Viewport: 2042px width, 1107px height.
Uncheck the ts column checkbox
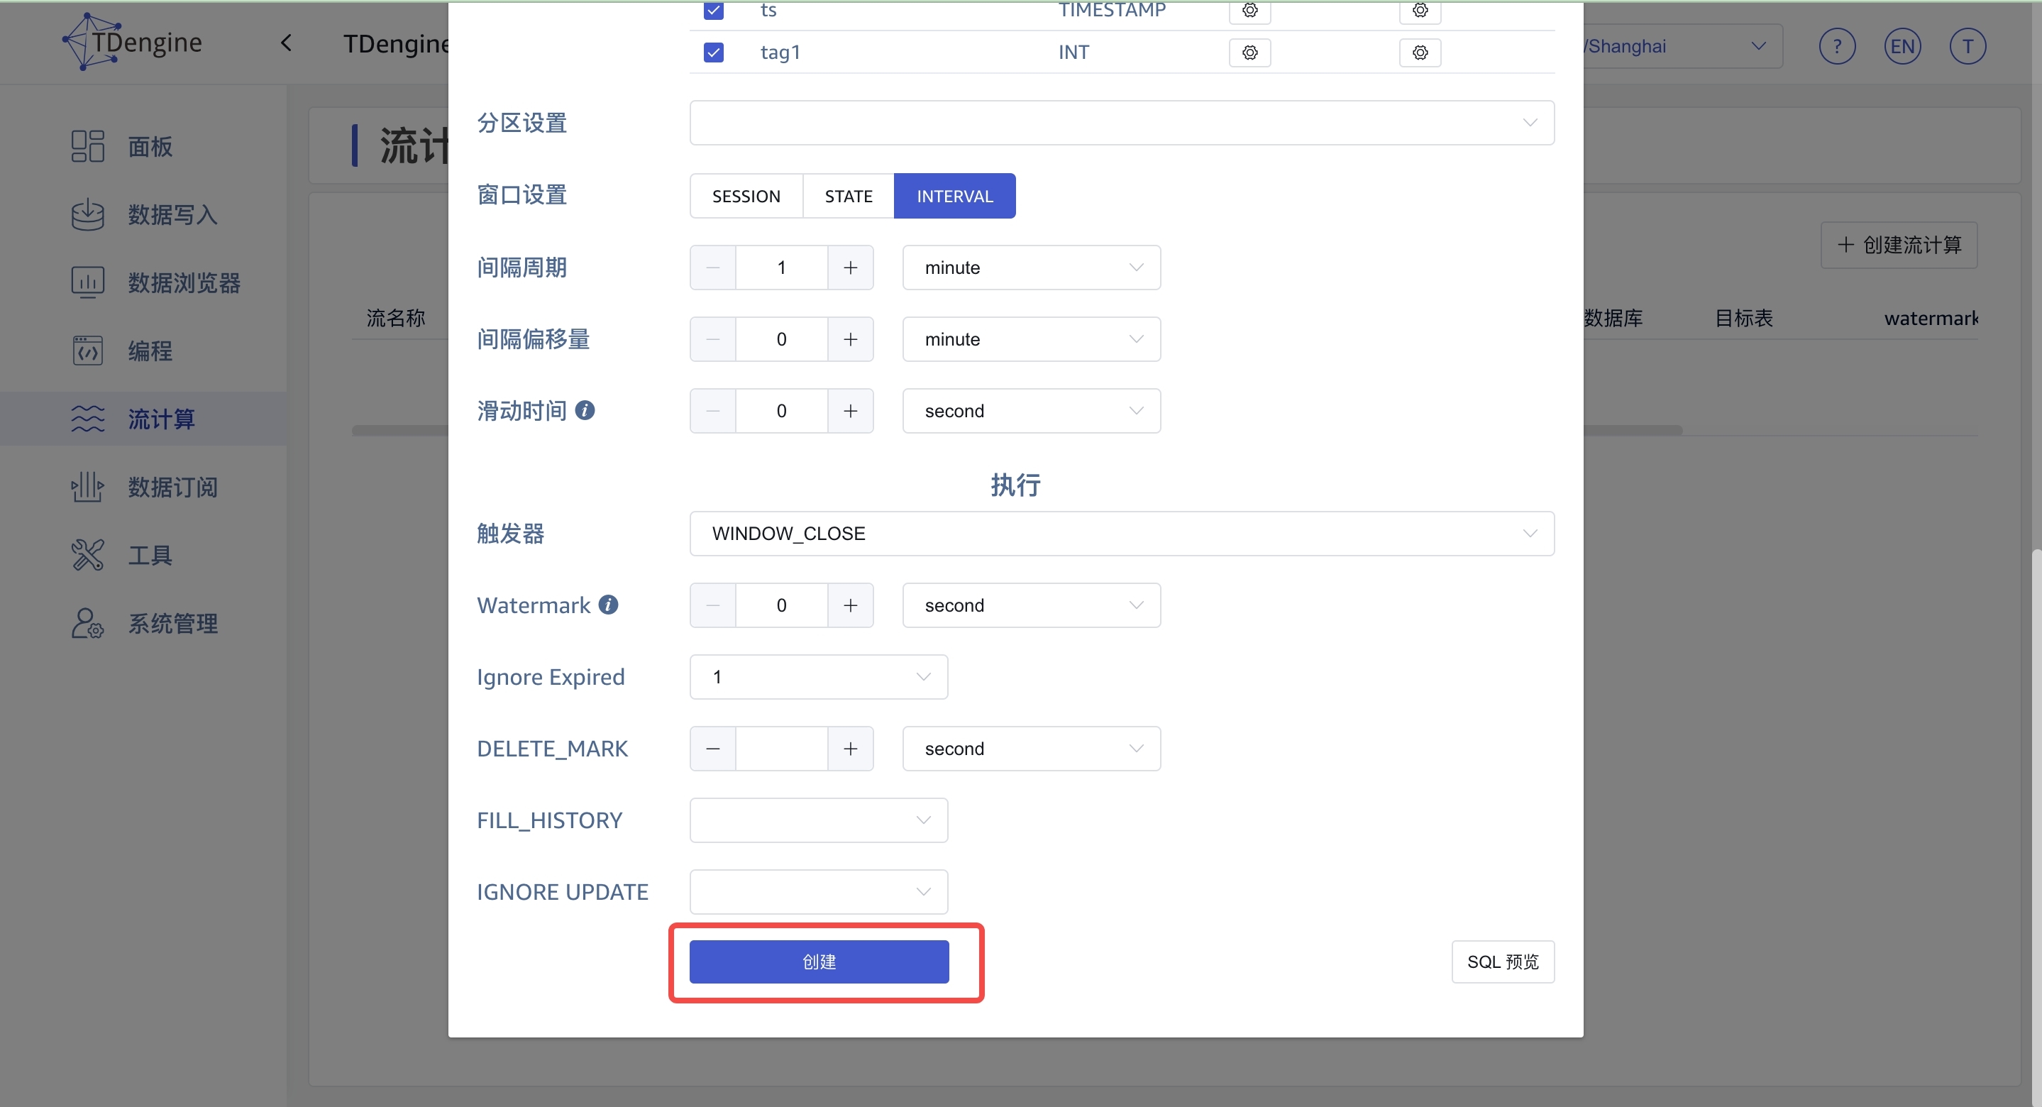[x=712, y=11]
